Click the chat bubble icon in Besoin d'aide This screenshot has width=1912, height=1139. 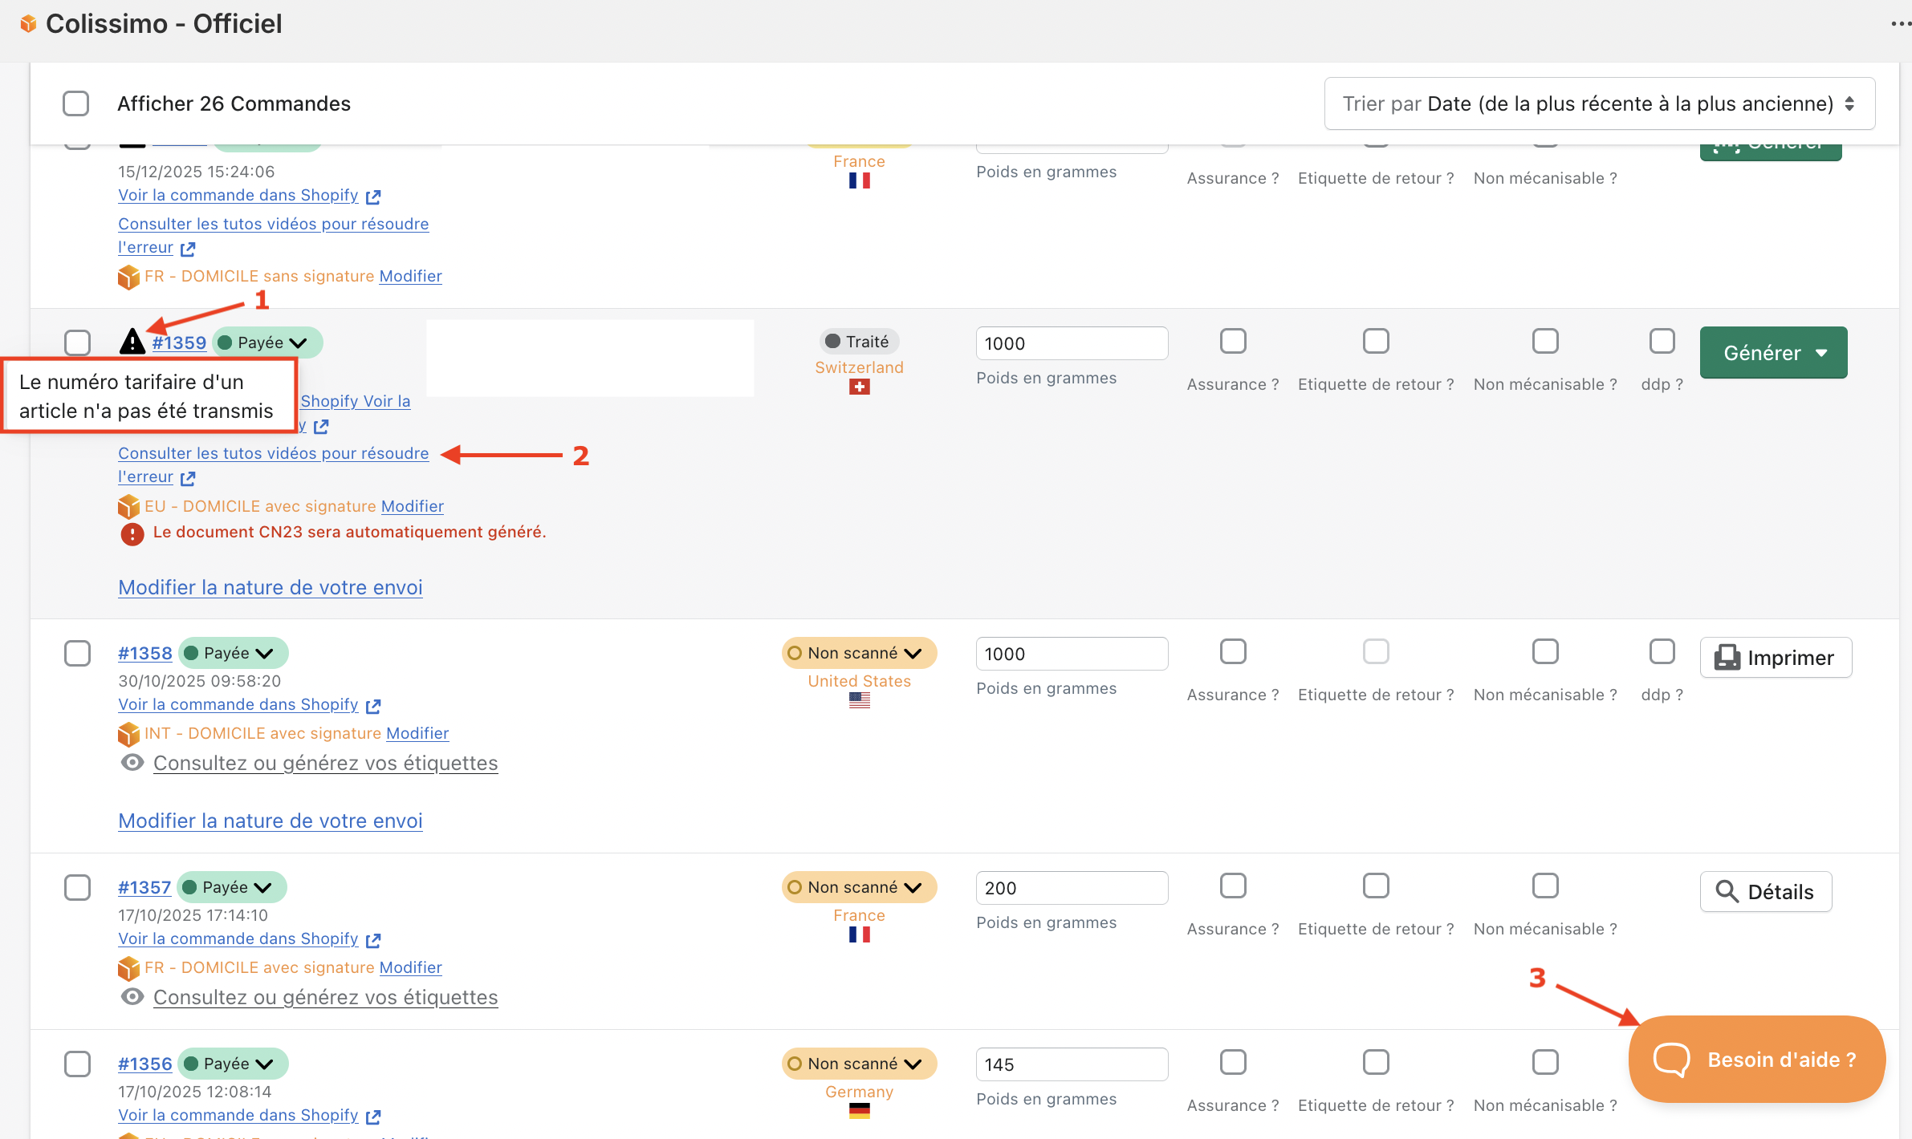pyautogui.click(x=1671, y=1060)
